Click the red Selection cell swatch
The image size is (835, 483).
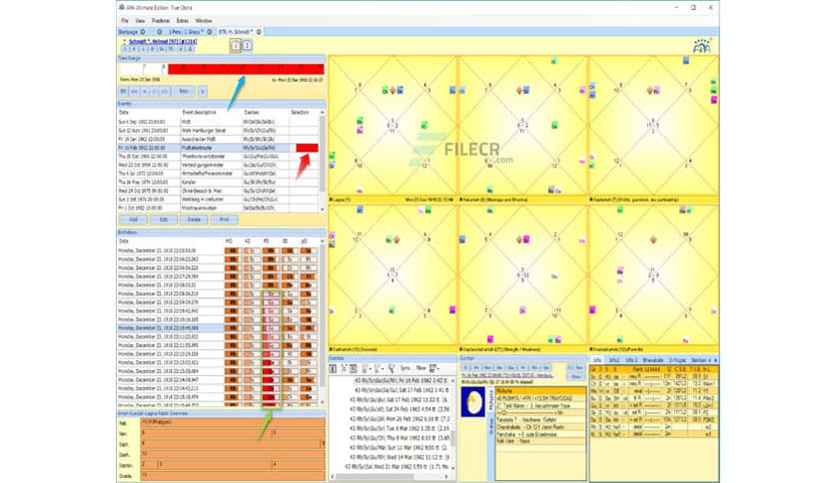point(308,148)
